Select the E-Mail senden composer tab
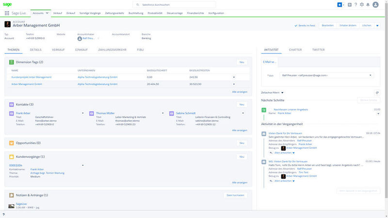Viewport: 388px width, 218px height. point(270,62)
